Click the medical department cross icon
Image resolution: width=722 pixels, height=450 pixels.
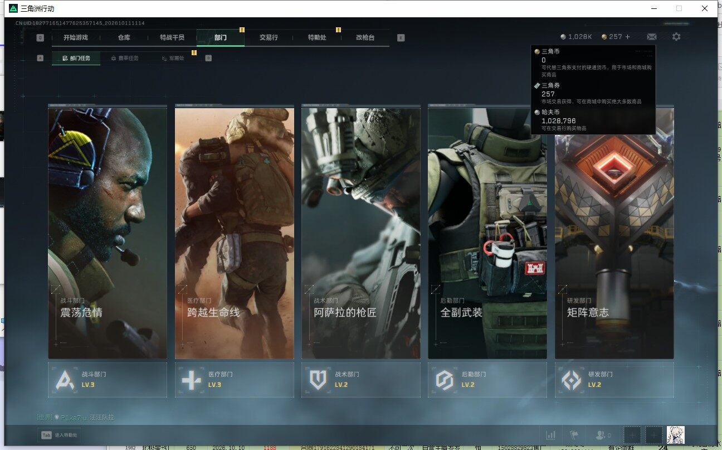pyautogui.click(x=192, y=380)
